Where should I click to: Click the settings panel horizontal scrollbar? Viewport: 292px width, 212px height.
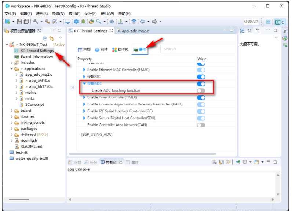pyautogui.click(x=142, y=154)
